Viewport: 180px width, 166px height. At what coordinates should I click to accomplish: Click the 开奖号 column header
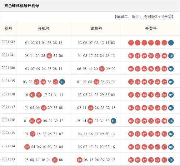click(x=151, y=28)
